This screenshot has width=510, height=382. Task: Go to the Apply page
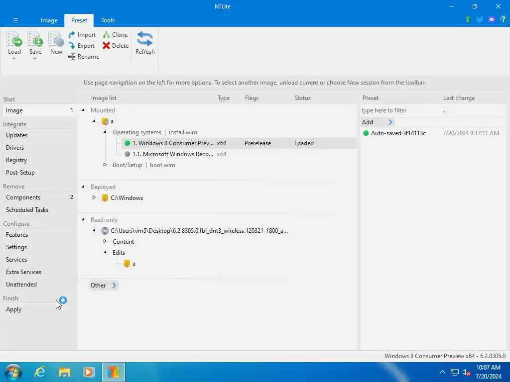[x=13, y=309]
